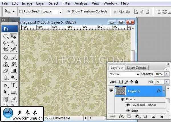Select the Elliptical Marquee tool
This screenshot has width=171, height=122.
coord(6,36)
